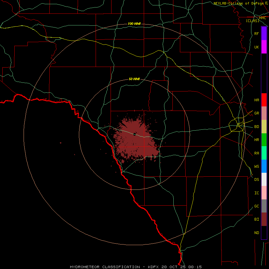Click the 'NEXLAB-College of DuPage' credit text
The width and height of the screenshot is (269, 269).
[239, 3]
